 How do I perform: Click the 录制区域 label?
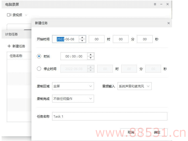43,86
